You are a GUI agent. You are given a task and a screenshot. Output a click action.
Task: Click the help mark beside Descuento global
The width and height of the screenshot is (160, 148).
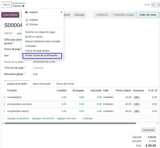[x=24, y=73]
